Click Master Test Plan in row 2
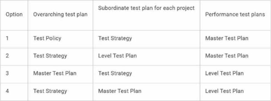271x101 pixels. (x=227, y=56)
